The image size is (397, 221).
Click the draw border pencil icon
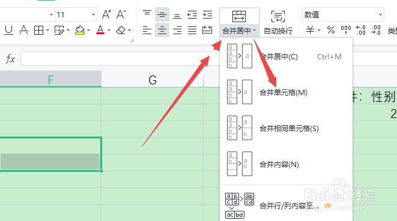point(59,31)
